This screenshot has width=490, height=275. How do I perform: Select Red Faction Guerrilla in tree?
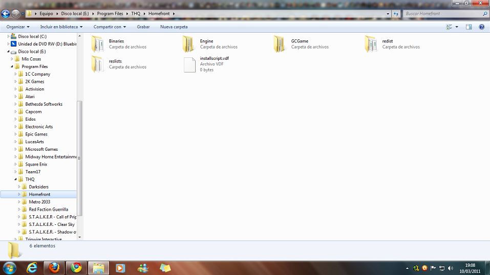[49, 209]
